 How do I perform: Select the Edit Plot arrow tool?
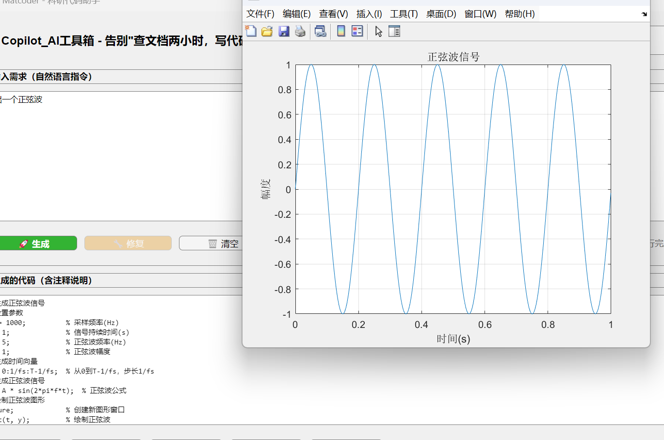[x=378, y=32]
